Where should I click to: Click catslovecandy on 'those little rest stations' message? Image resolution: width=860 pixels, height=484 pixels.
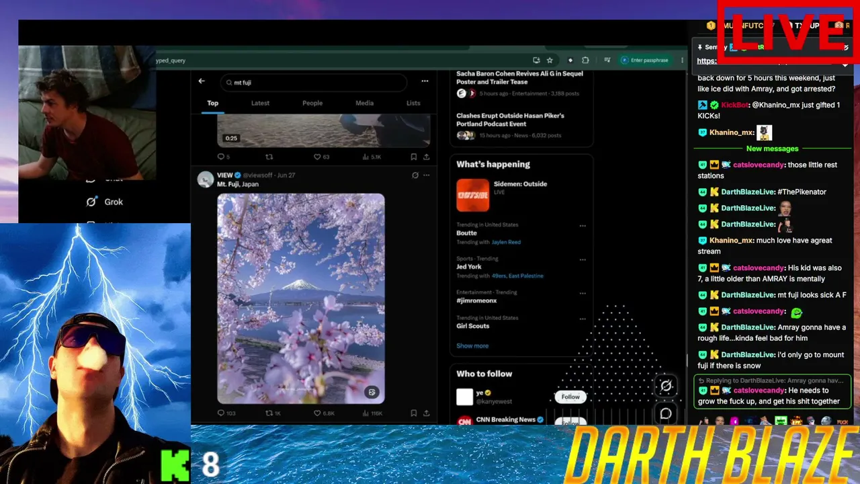(759, 165)
